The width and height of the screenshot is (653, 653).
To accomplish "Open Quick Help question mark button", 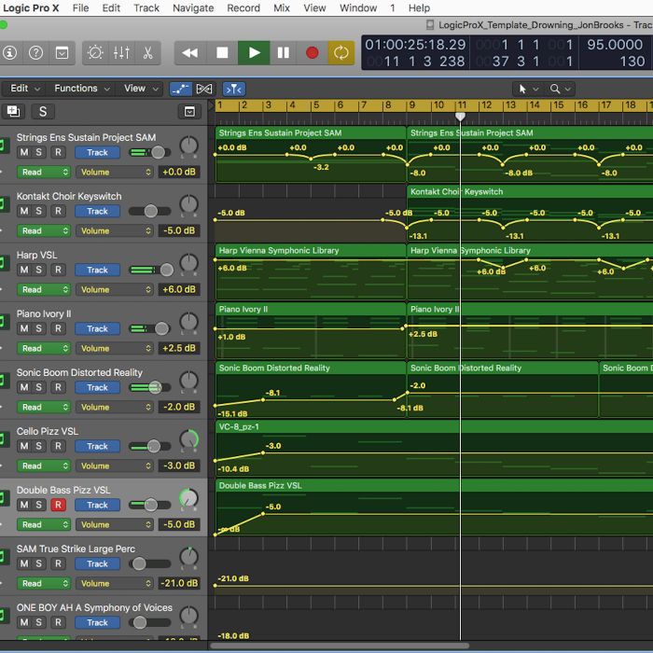I will coord(35,53).
